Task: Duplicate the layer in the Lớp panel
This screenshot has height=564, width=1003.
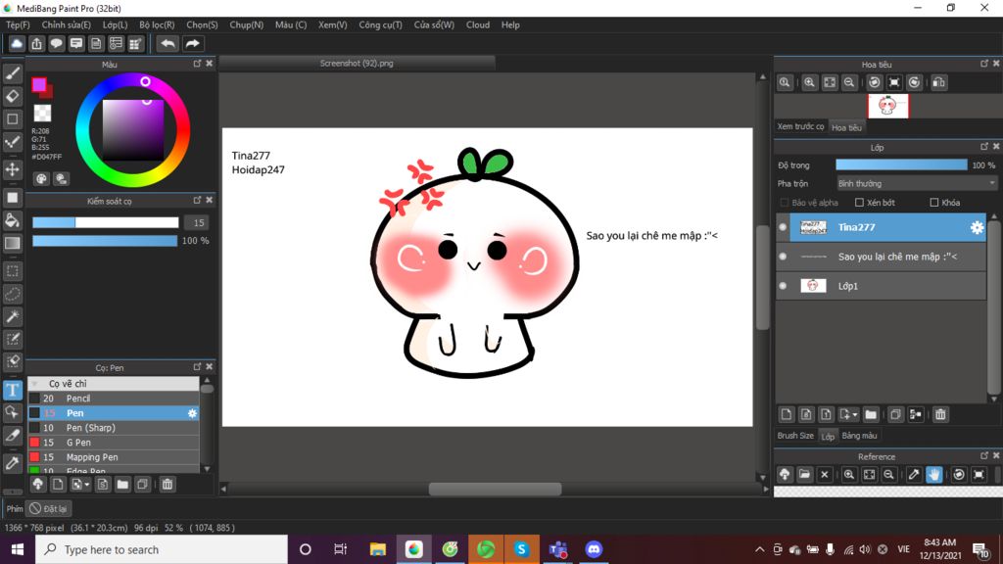Action: 895,414
